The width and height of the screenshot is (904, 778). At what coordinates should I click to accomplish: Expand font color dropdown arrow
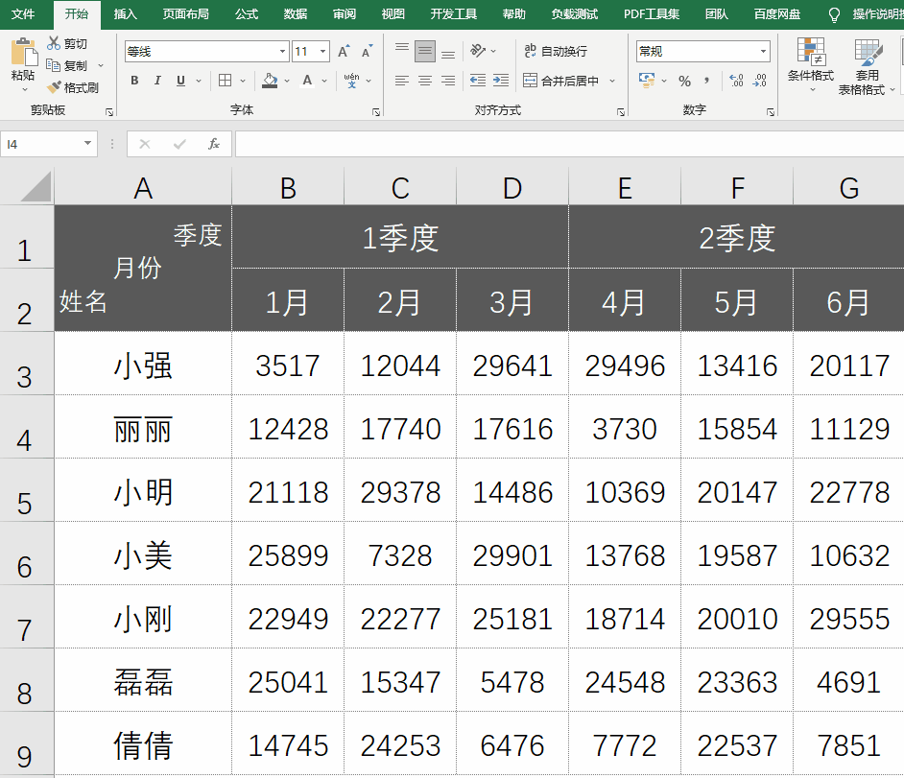pos(324,82)
